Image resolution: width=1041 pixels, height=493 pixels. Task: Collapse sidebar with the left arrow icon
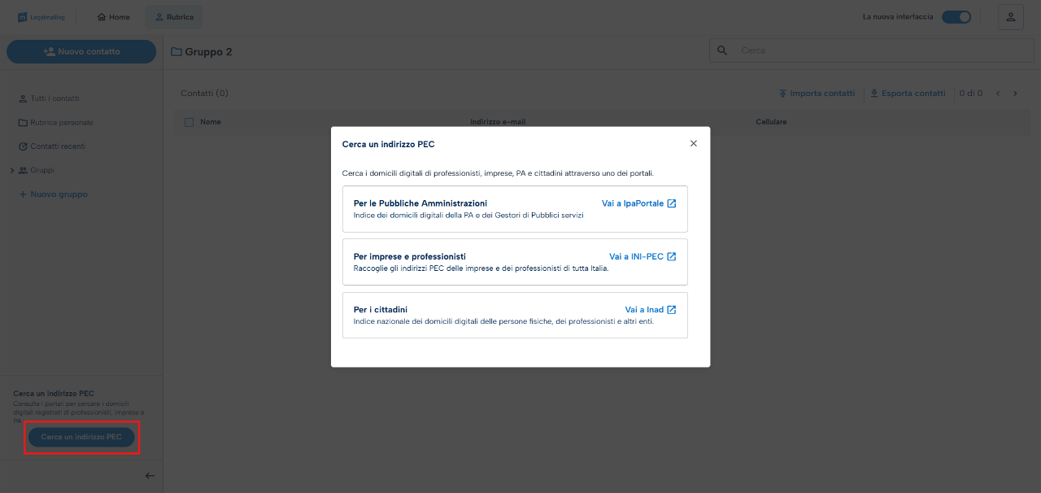click(150, 476)
